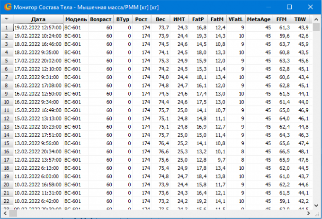322x219 pixels.
Task: Click the FatP column header
Action: tap(198, 19)
